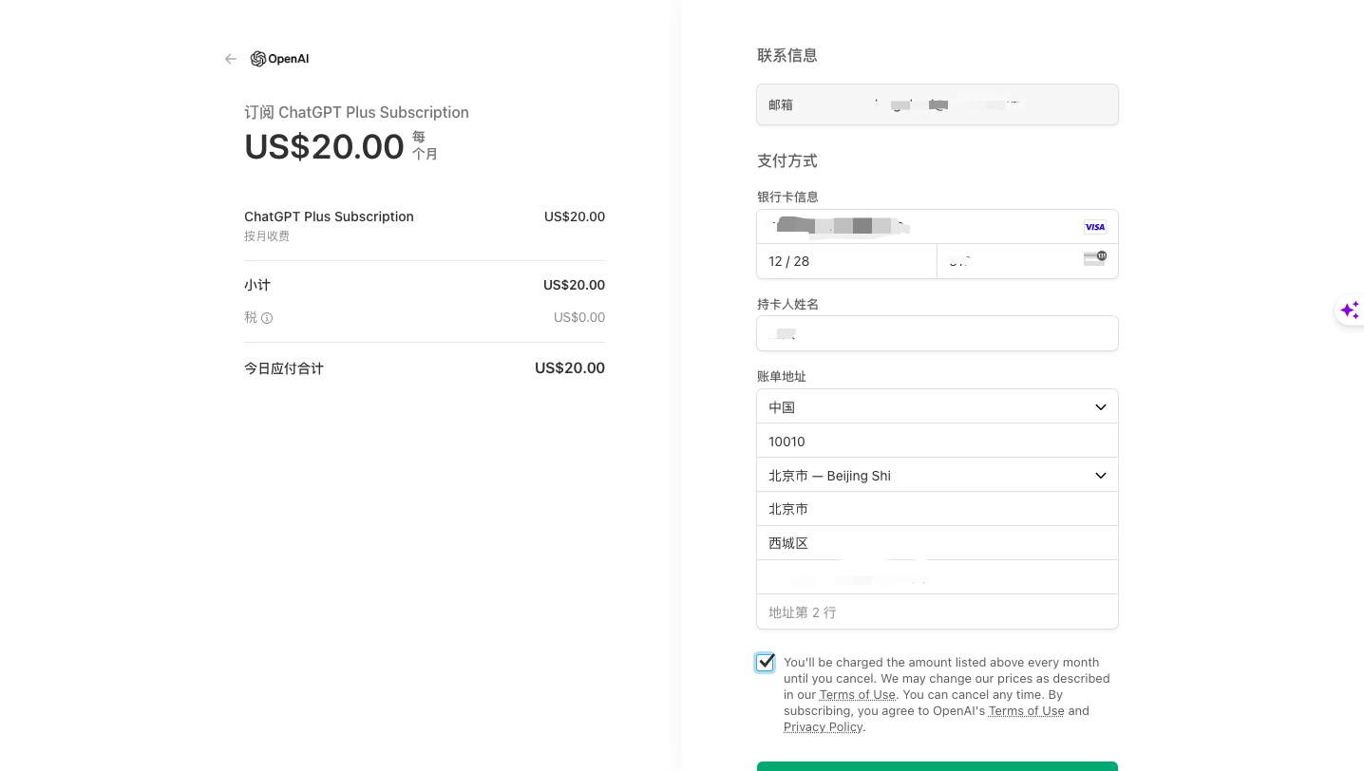
Task: Open the country dropdown showing 中国
Action: pyautogui.click(x=938, y=406)
